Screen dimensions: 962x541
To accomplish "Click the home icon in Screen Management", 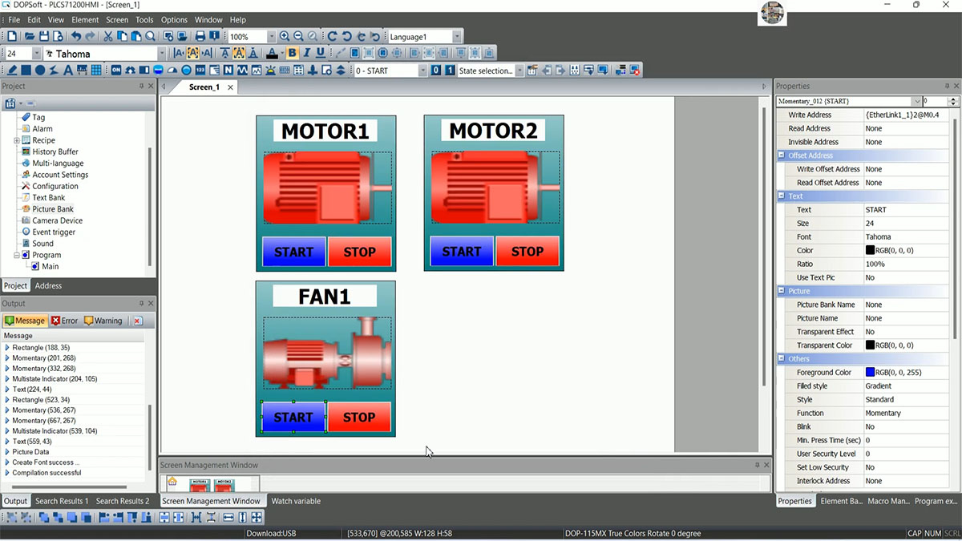I will tap(172, 482).
